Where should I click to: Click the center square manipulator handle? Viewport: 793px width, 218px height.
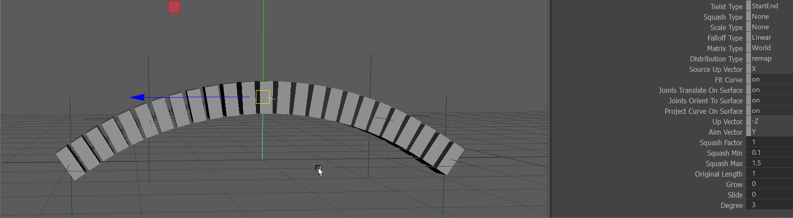tap(263, 97)
